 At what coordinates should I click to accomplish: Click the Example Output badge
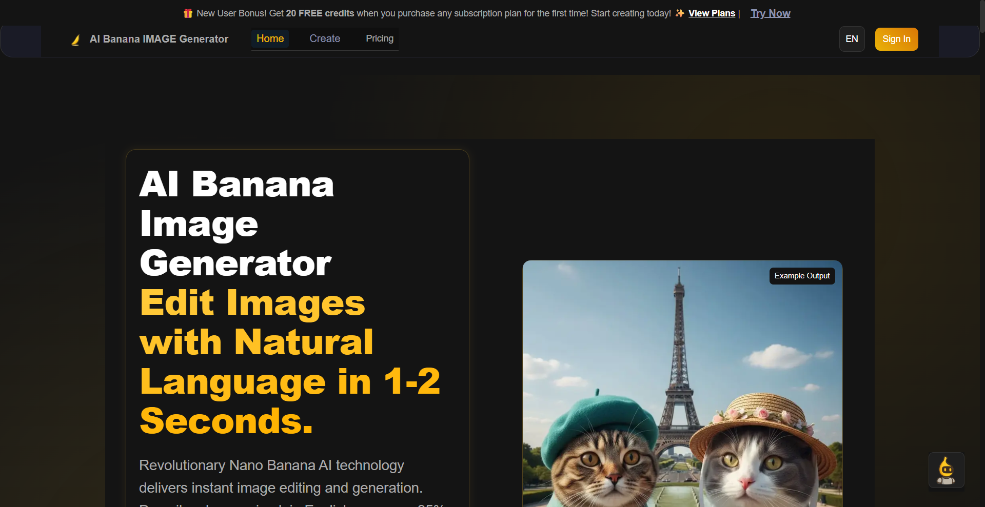point(802,276)
